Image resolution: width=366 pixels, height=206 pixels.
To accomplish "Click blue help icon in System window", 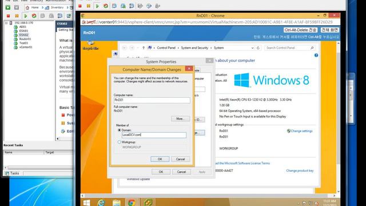I will coord(316,56).
